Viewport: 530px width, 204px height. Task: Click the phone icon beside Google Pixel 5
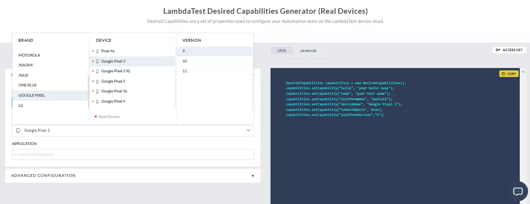(97, 81)
